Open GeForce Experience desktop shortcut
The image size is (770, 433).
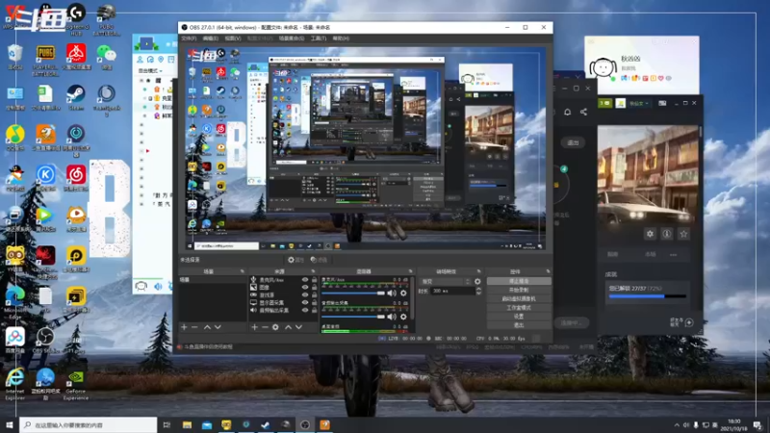76,385
